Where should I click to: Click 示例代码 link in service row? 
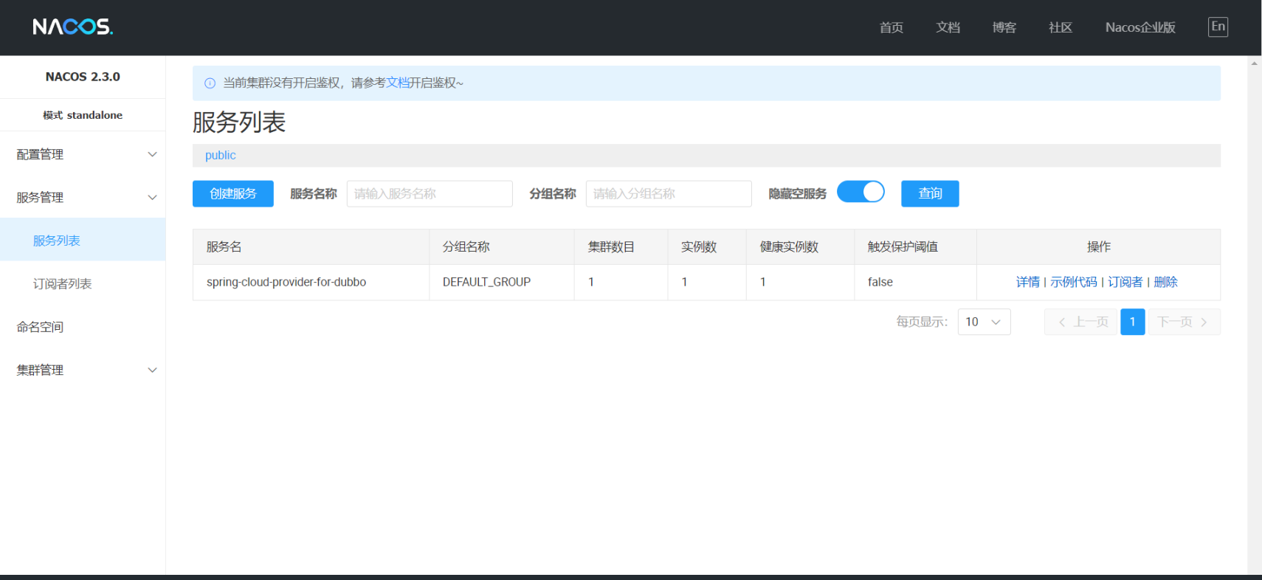coord(1073,282)
